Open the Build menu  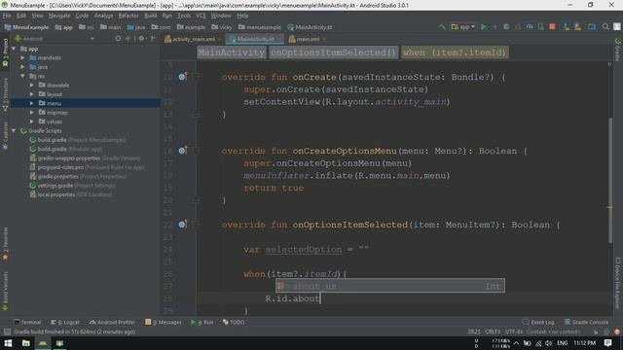[x=151, y=16]
